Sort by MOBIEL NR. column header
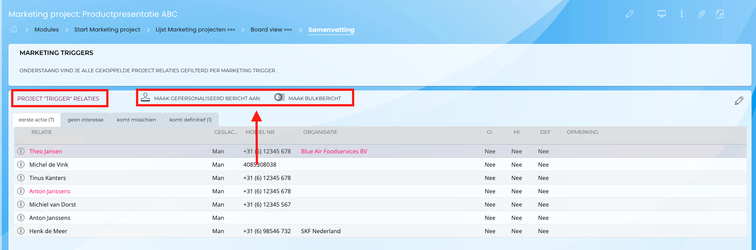 coord(260,132)
